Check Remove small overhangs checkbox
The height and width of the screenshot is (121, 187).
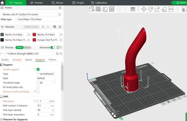38,92
